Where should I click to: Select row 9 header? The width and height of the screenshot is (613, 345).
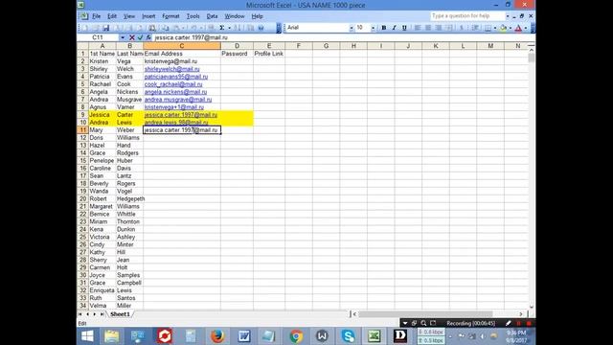point(83,115)
